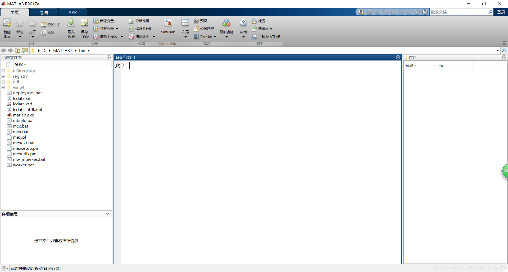
Task: Select mexsetup.pm file
Action: point(26,148)
